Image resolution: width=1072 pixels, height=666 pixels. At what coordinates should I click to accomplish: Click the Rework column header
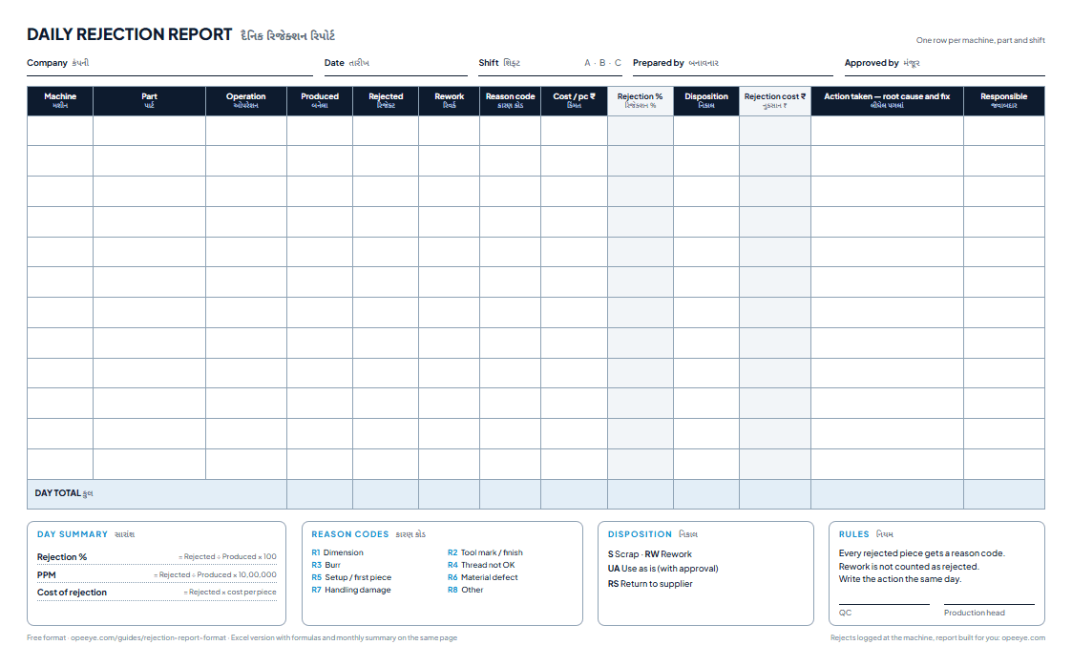(x=450, y=101)
